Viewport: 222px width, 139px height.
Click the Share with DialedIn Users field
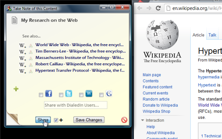(x=76, y=105)
